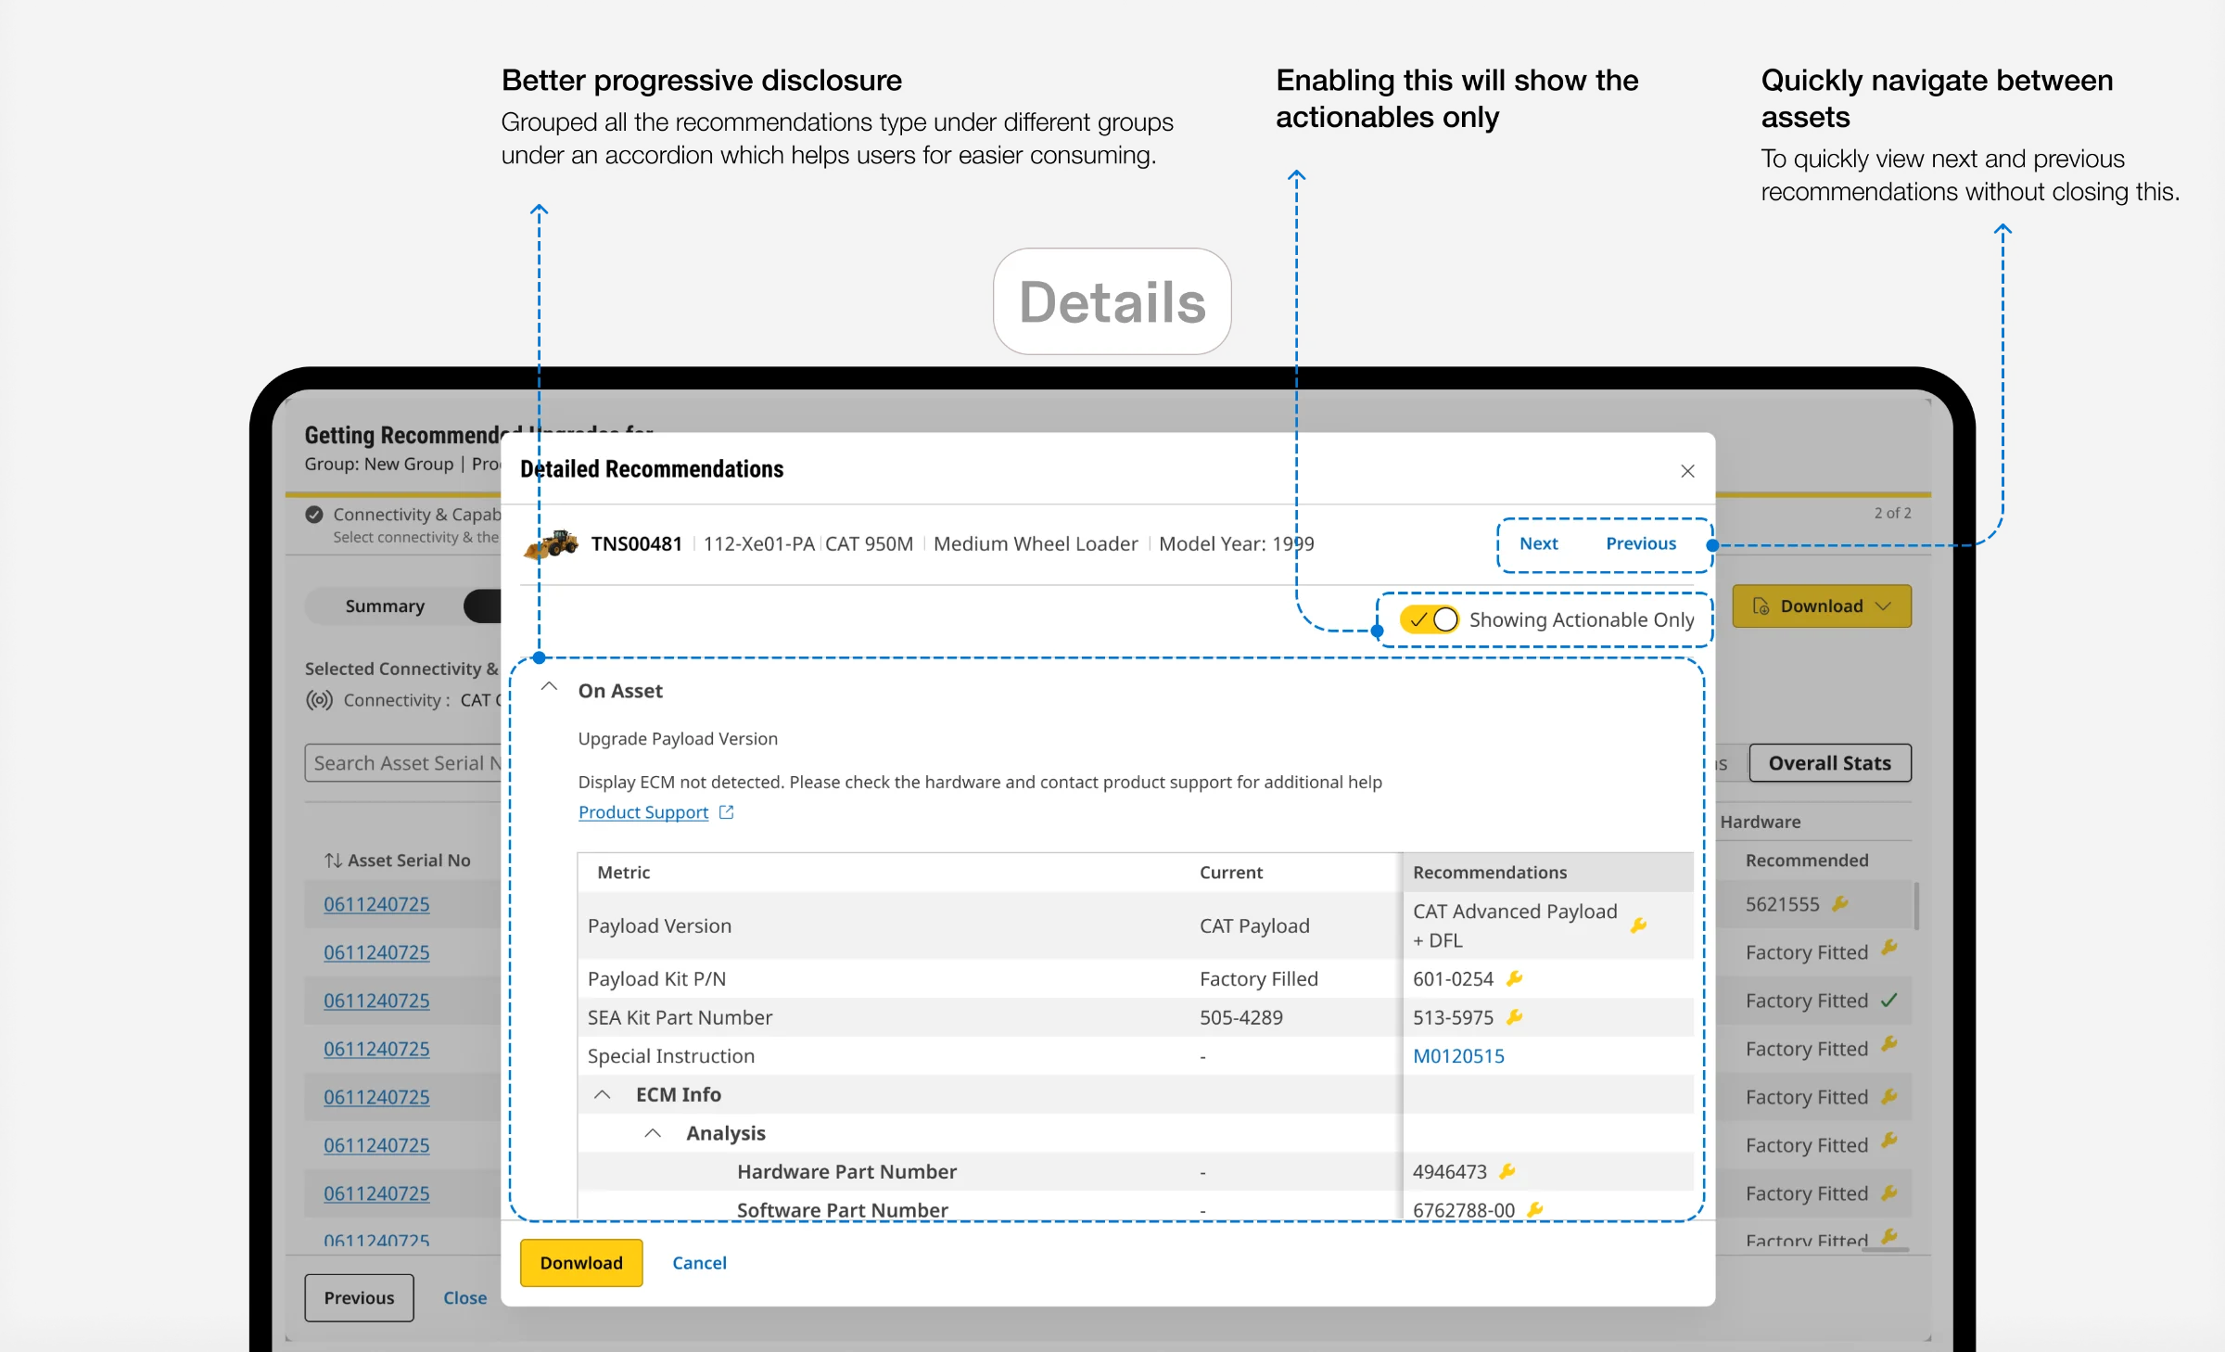Open first 0611240725 asset link
This screenshot has height=1352, width=2225.
pos(376,904)
